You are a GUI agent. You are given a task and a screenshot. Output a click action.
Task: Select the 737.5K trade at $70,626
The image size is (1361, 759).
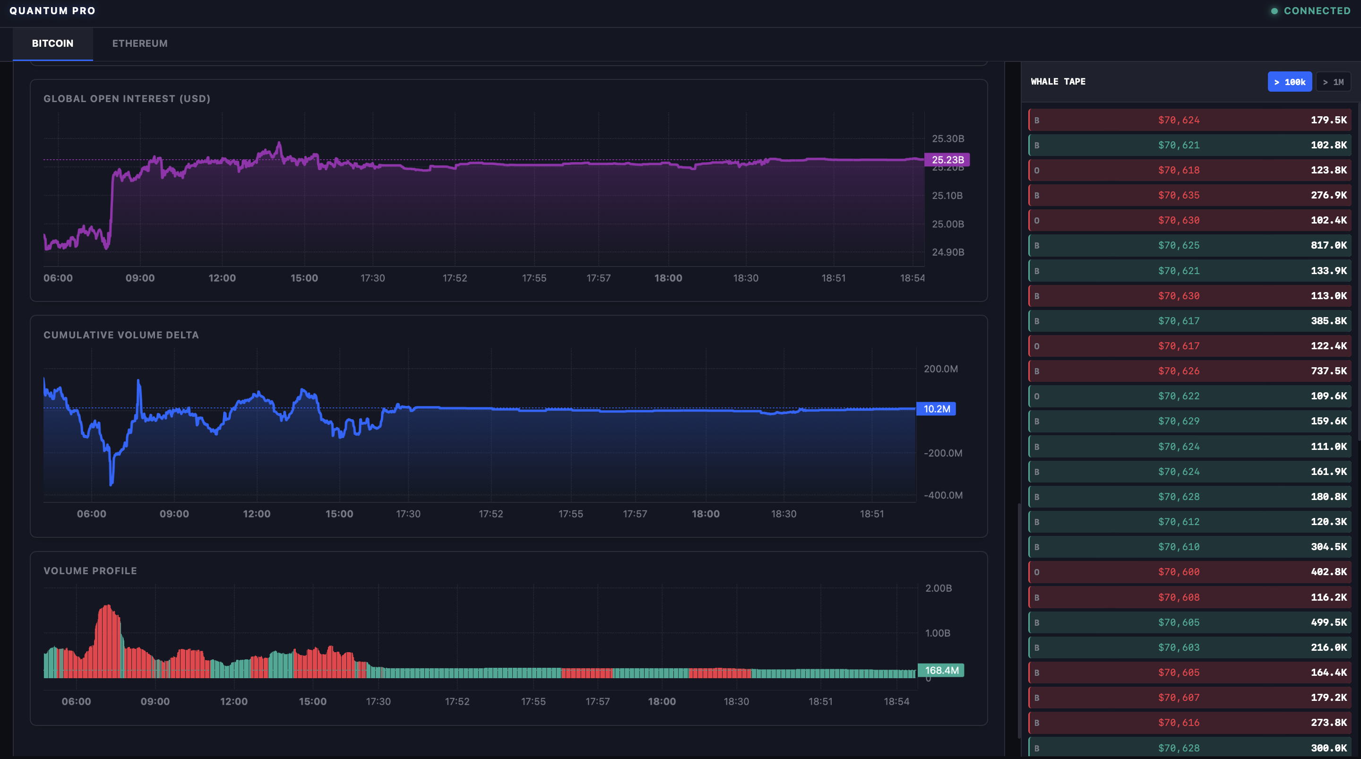click(1189, 371)
